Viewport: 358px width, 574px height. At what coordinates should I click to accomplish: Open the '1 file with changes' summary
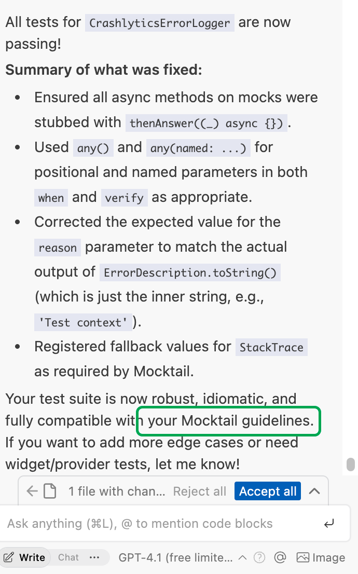(117, 491)
